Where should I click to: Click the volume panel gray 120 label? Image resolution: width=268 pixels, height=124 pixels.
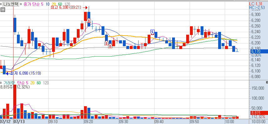click(46, 83)
